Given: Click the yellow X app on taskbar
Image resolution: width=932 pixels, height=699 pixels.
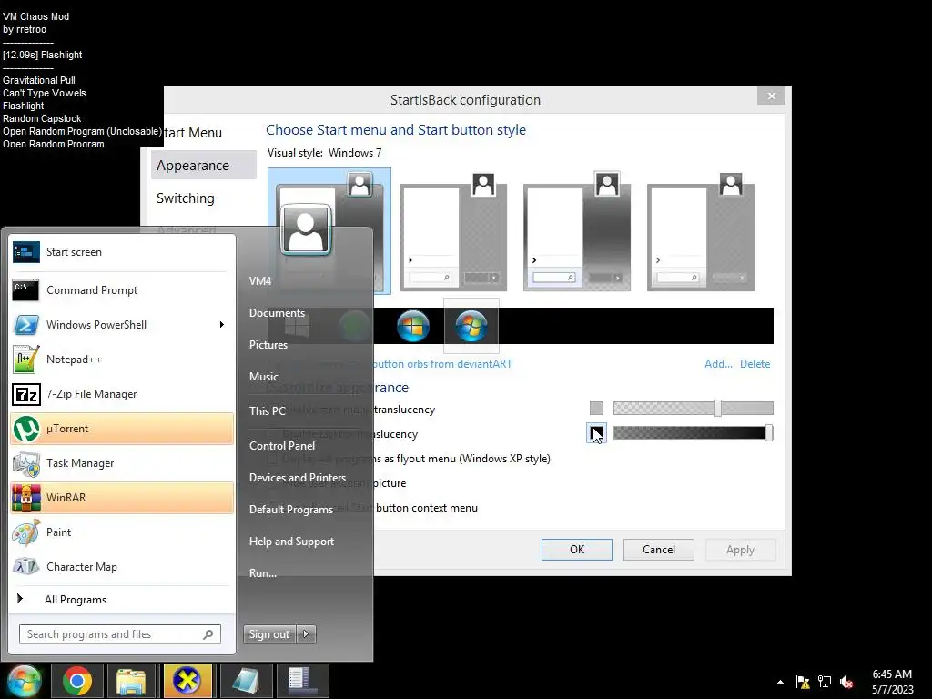Looking at the screenshot, I should (187, 681).
